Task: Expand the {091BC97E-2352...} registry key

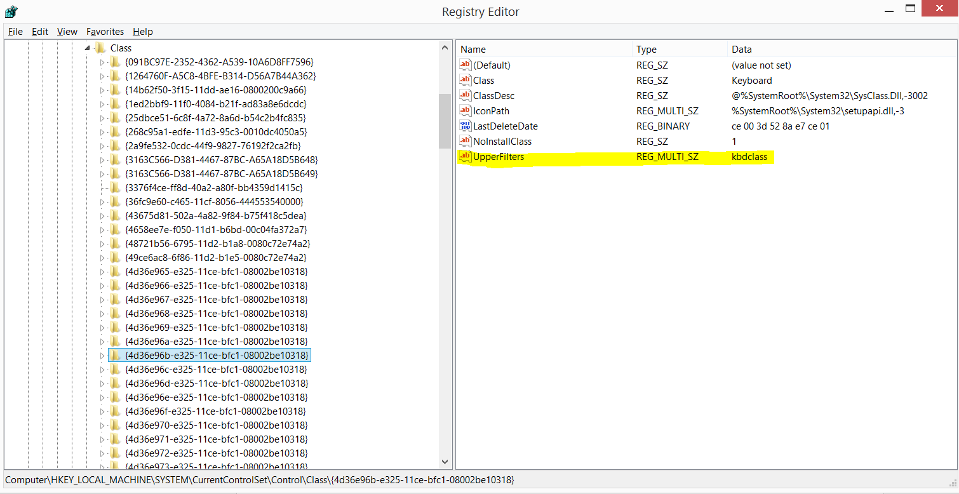Action: pyautogui.click(x=102, y=62)
